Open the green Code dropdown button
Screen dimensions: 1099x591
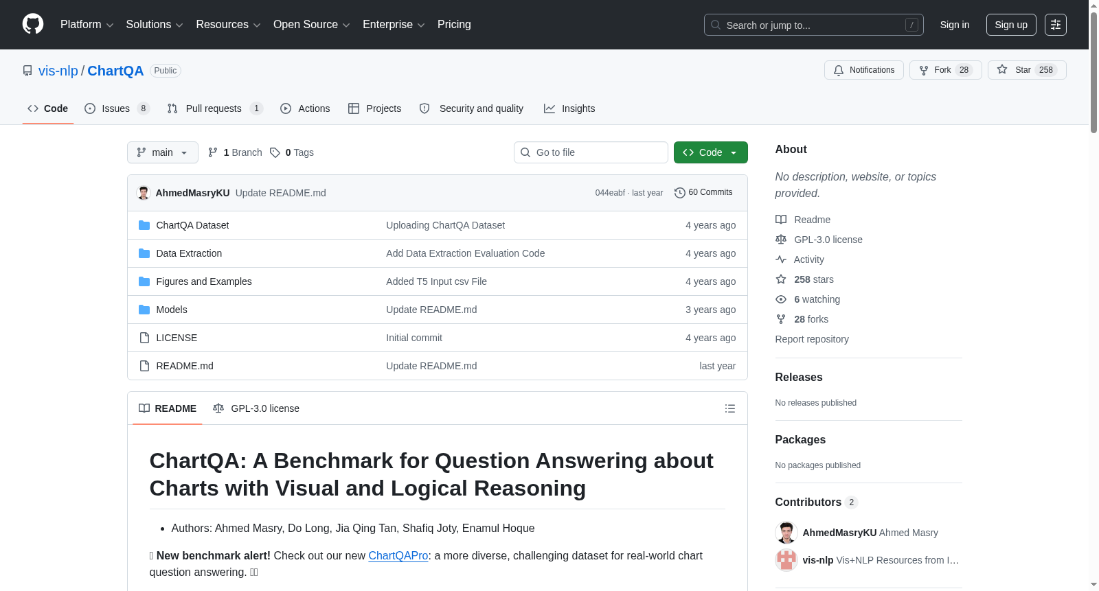click(711, 152)
